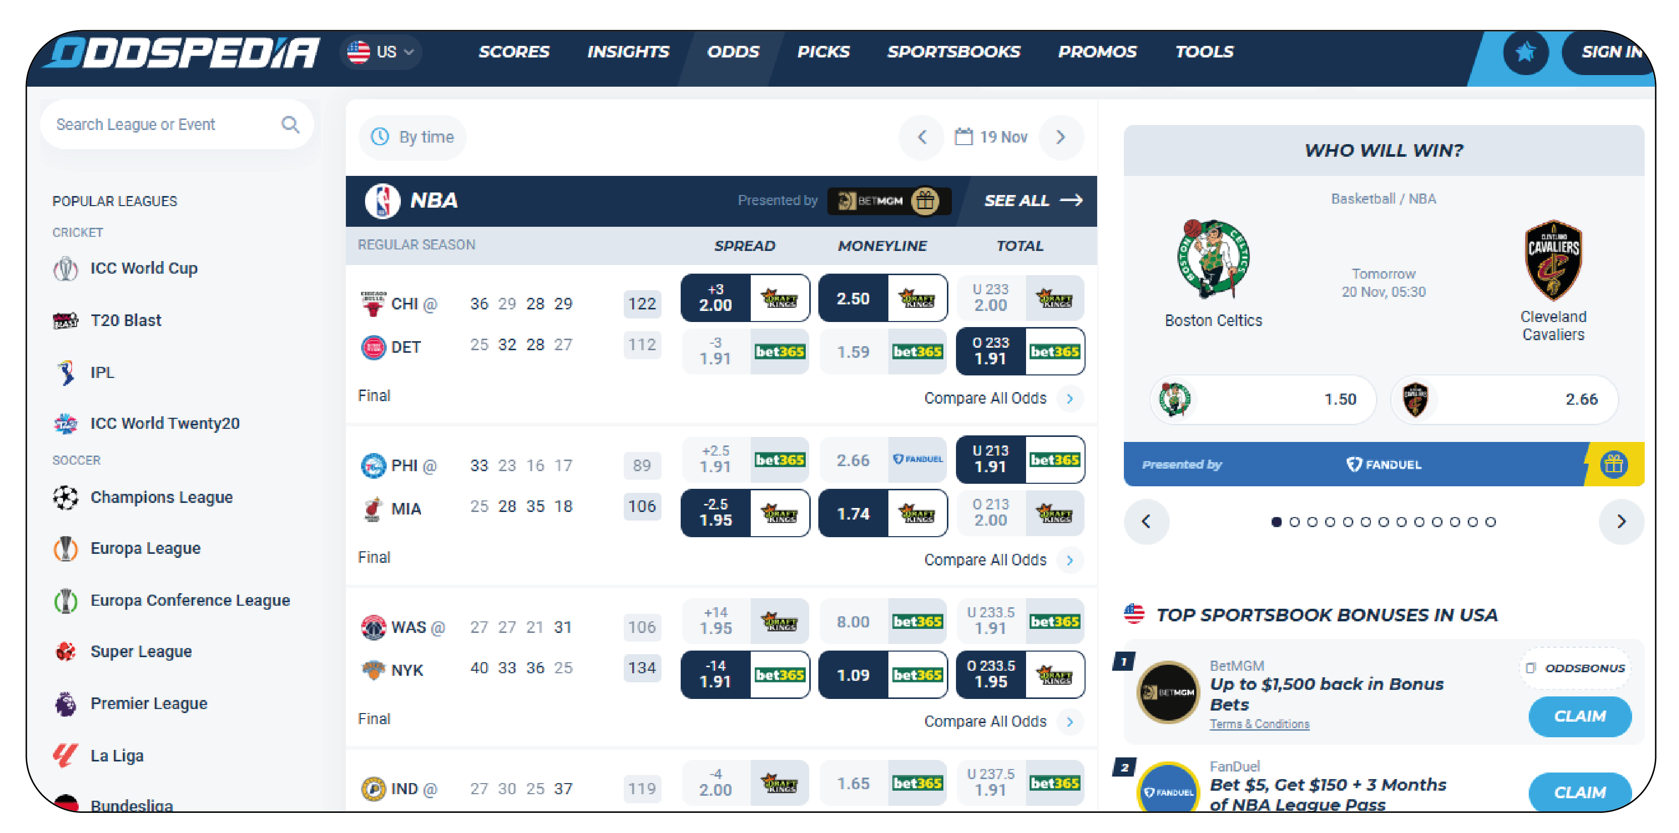Select WAS moneyline 8.00
The image size is (1679, 833).
[882, 621]
